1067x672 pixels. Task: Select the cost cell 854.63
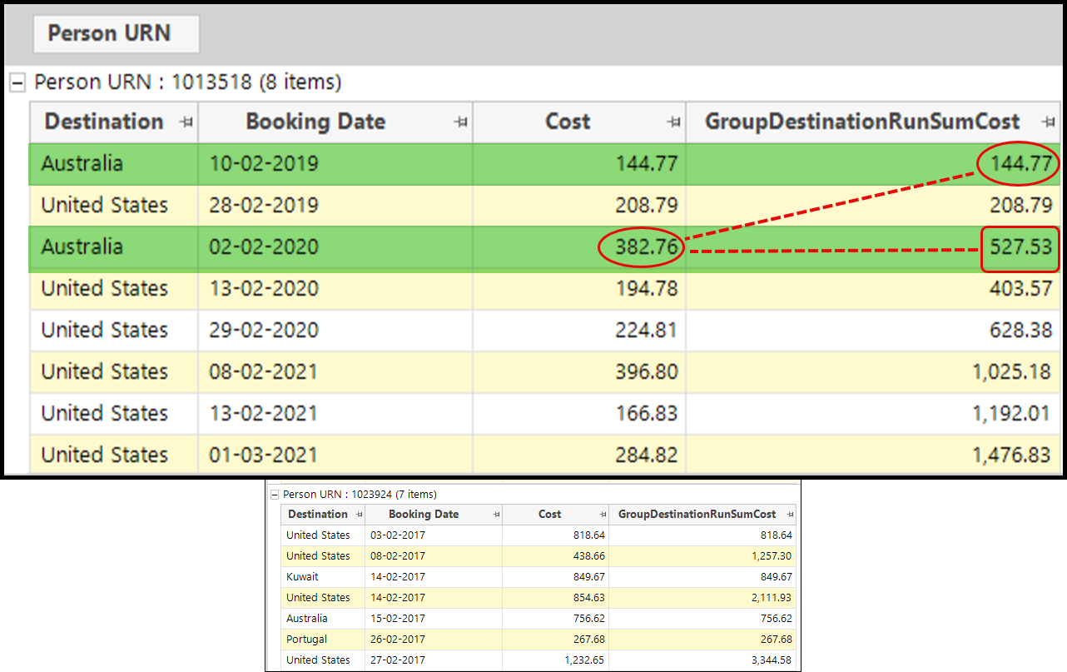pyautogui.click(x=555, y=598)
